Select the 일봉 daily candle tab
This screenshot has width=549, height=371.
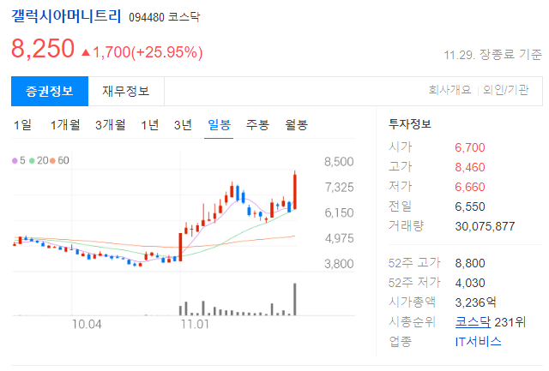(219, 125)
